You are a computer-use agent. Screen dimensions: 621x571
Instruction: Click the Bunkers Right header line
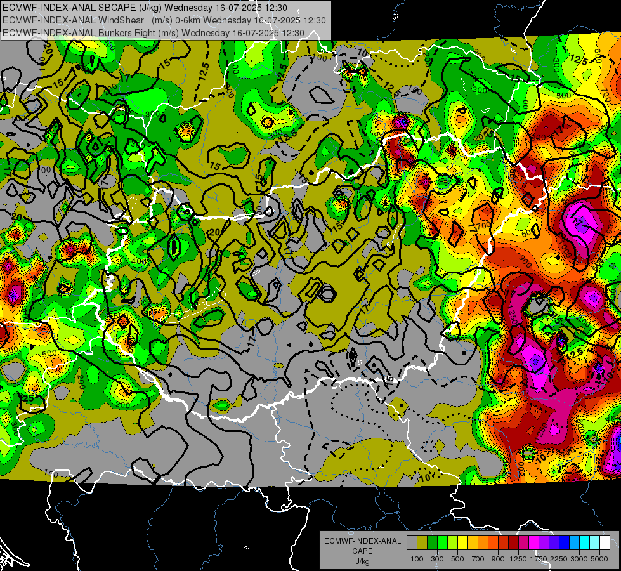(x=154, y=33)
